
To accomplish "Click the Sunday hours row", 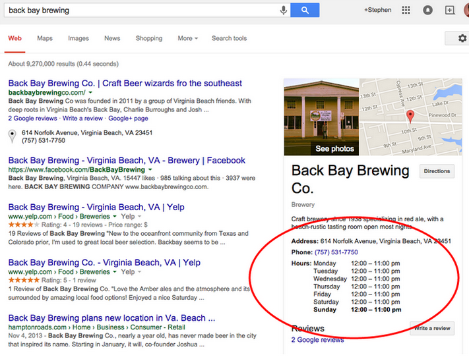I will coord(357,310).
